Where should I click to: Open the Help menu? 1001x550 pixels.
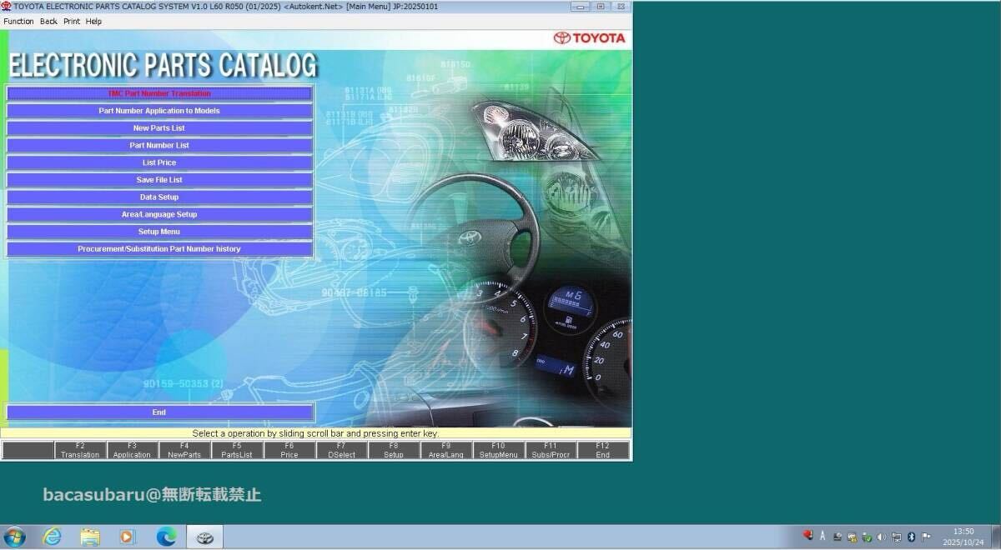point(92,21)
